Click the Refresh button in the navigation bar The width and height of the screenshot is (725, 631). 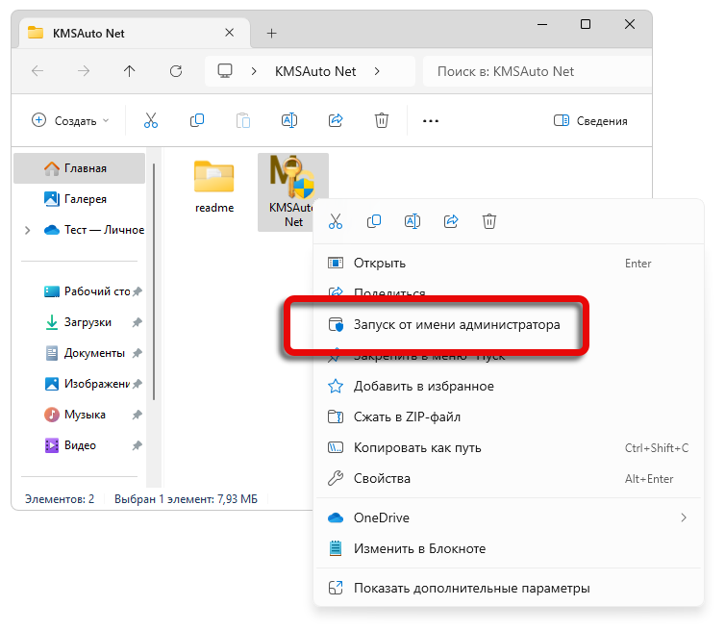click(x=176, y=71)
